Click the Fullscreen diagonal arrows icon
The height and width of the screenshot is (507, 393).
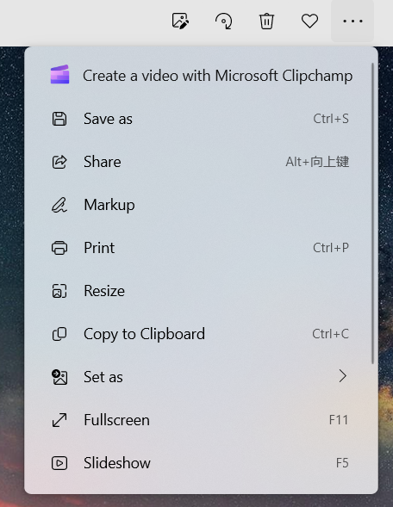[59, 420]
